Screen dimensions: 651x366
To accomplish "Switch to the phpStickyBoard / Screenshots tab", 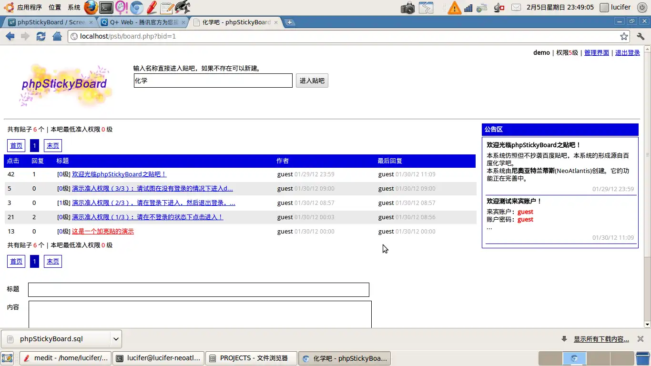I will click(50, 22).
